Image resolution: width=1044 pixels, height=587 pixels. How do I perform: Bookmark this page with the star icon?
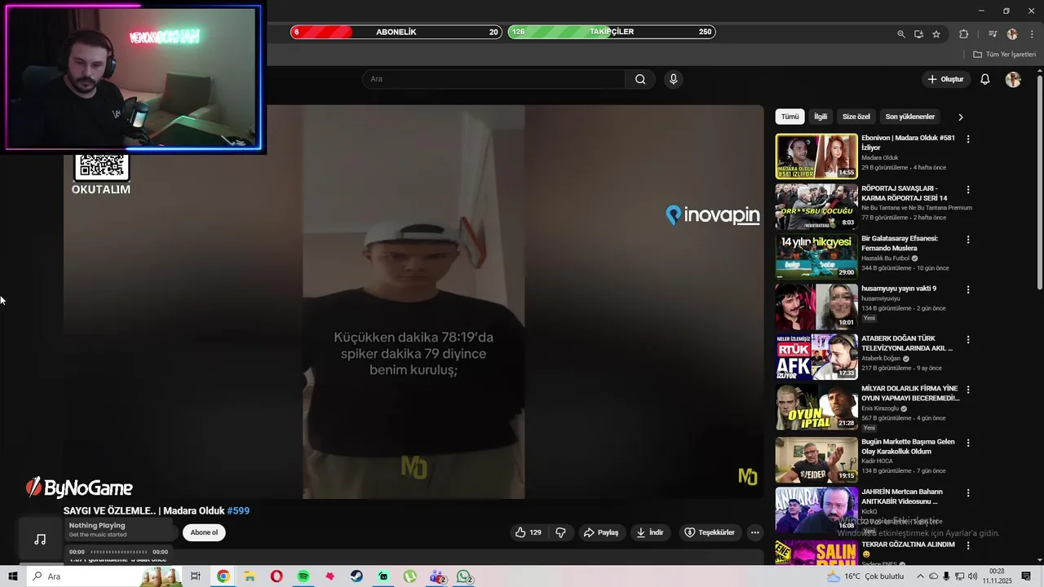click(936, 34)
